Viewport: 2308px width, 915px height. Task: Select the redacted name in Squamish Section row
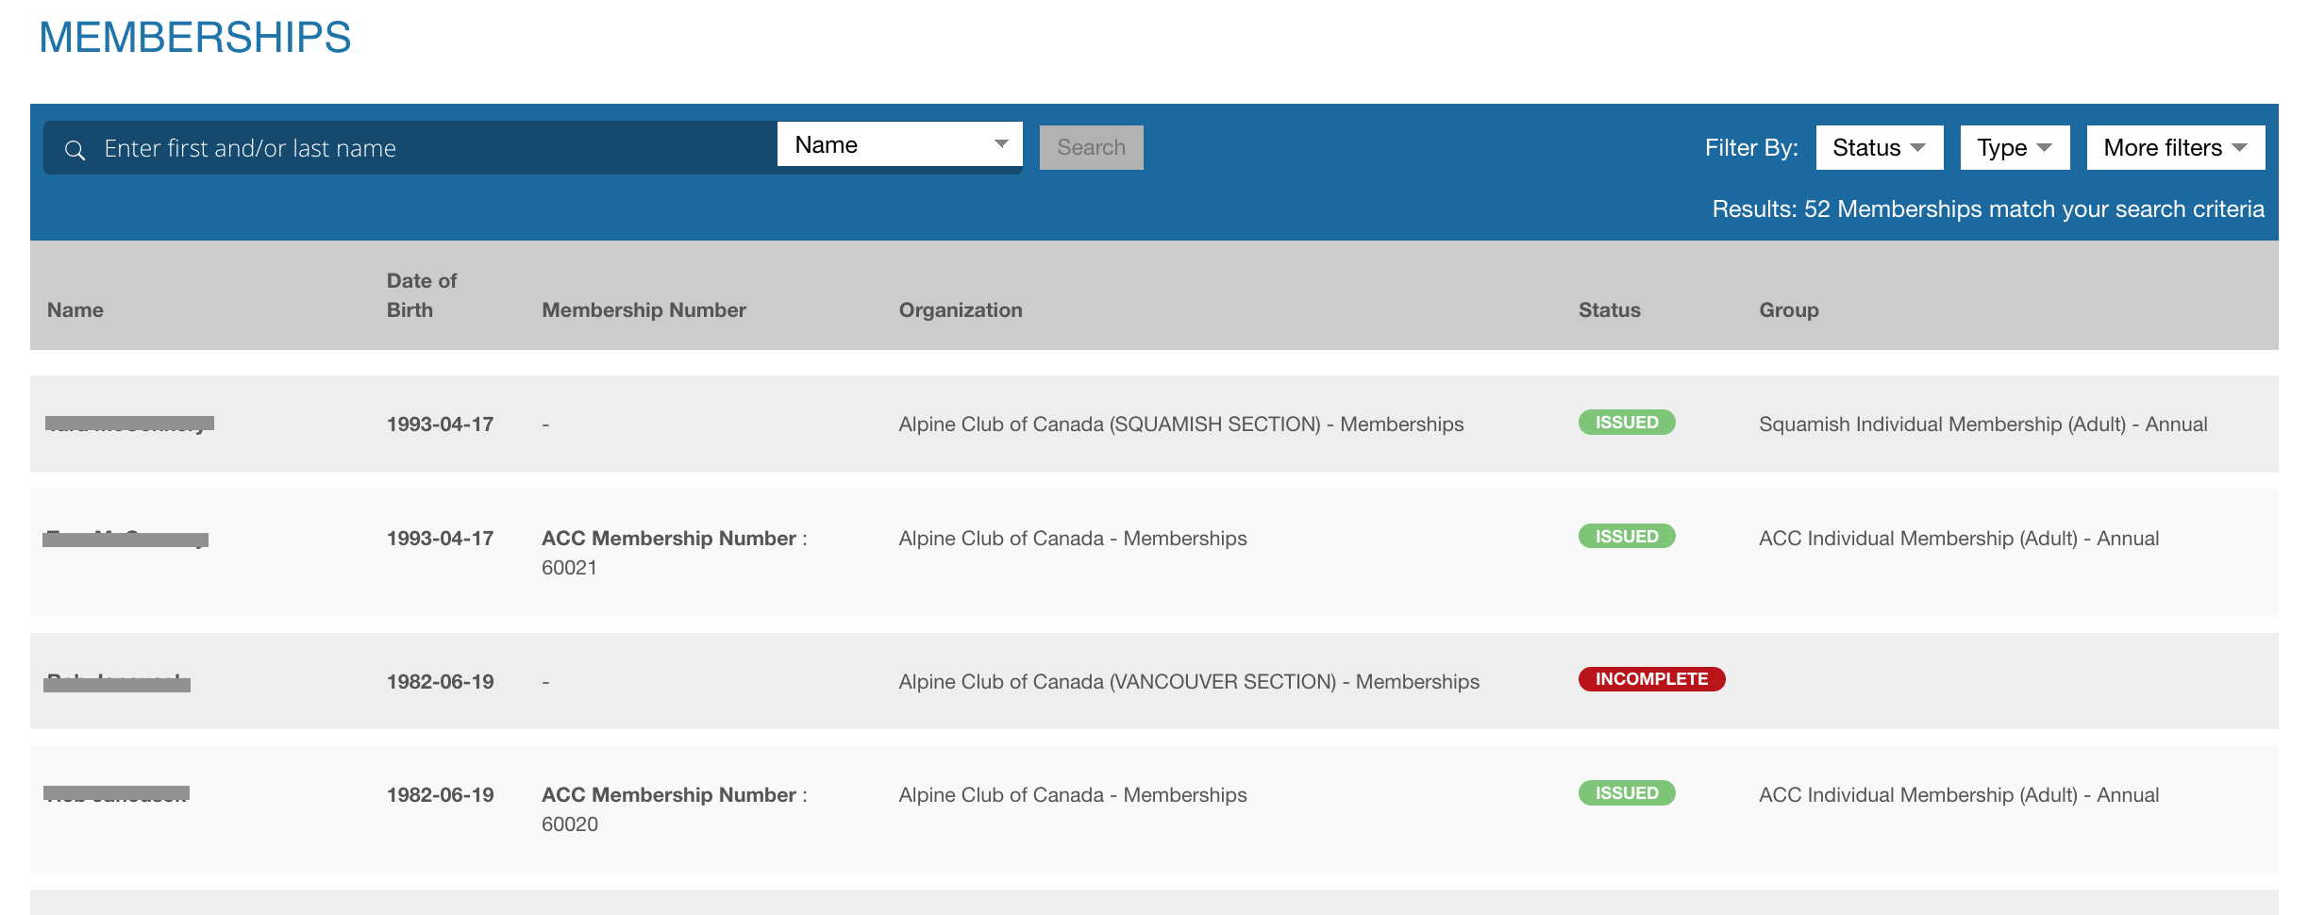(129, 424)
